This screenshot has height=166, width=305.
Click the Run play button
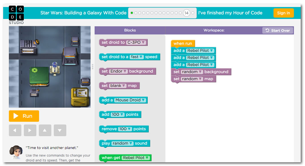pos(24,116)
